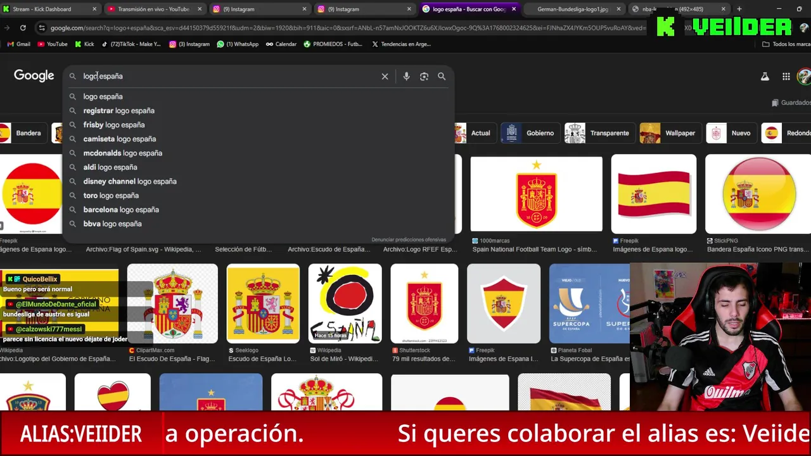Start voice search with microphone icon

click(x=406, y=76)
